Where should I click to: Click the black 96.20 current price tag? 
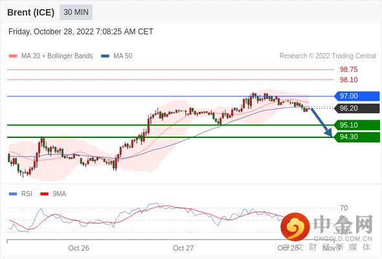pyautogui.click(x=357, y=108)
